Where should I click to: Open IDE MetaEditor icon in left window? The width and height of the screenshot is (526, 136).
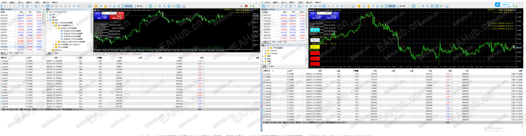click(x=101, y=6)
